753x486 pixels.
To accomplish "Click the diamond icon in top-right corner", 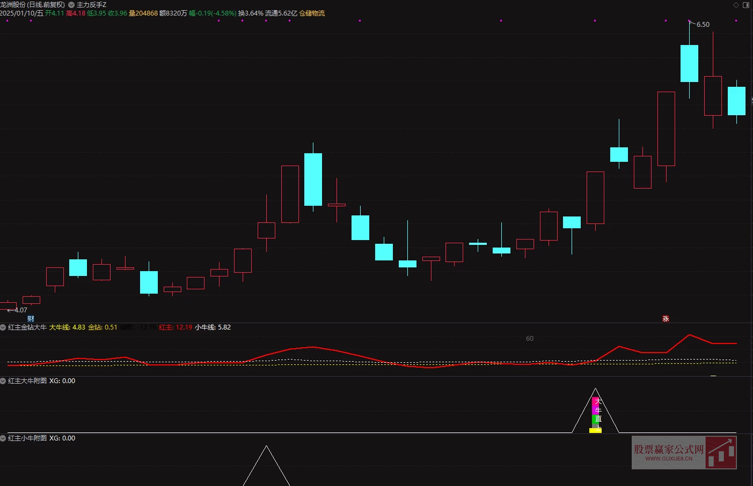I will coord(736,5).
